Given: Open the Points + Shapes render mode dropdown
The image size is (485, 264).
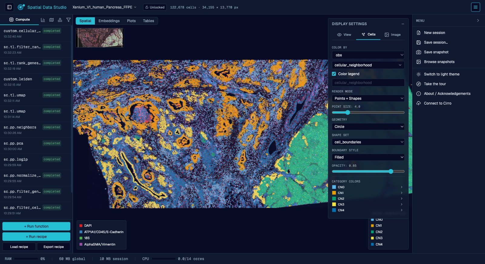Looking at the screenshot, I should coord(368,99).
